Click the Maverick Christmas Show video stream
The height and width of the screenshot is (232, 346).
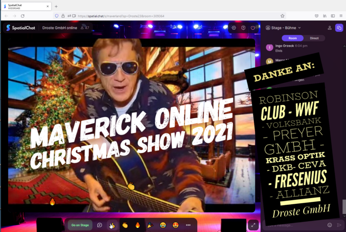[131, 125]
